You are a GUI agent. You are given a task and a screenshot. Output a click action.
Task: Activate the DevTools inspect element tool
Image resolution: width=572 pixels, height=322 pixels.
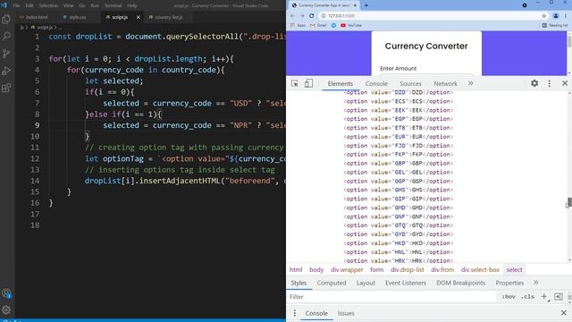[295, 83]
